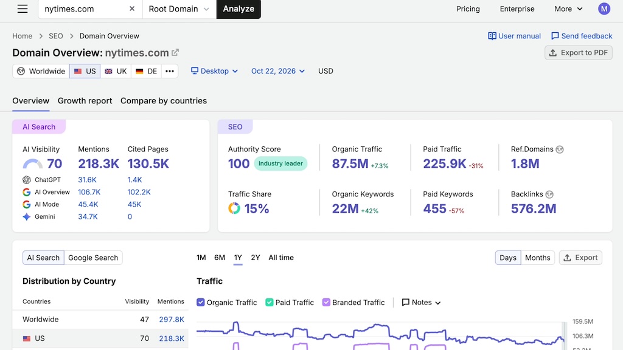Open AI Overview cited pages 102.2K
Viewport: 623px width, 350px height.
pos(139,192)
